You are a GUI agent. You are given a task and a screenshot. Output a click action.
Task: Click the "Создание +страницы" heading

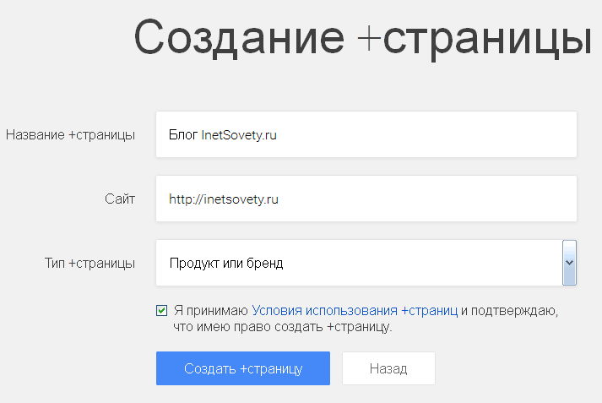[x=363, y=38]
